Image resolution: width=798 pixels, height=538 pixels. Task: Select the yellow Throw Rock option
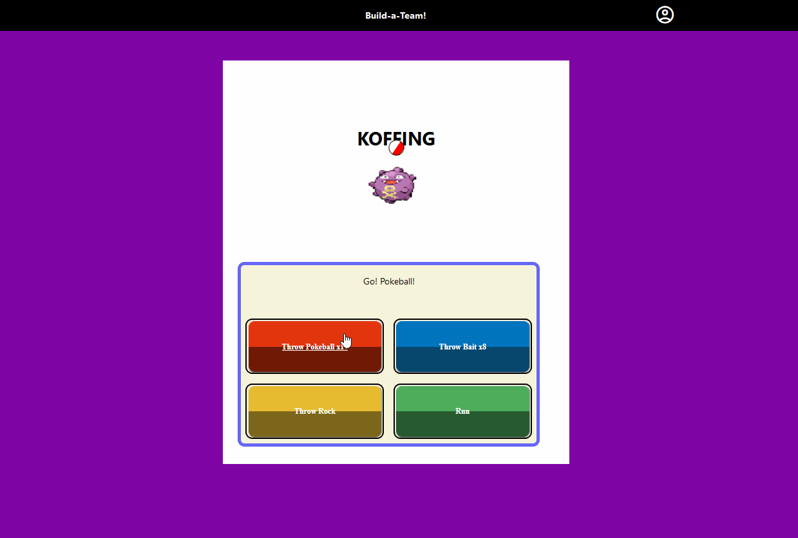[x=314, y=411]
